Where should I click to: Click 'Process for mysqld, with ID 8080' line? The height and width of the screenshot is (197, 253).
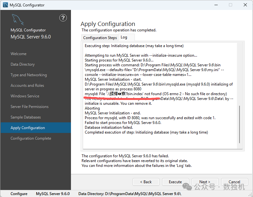click(x=150, y=118)
